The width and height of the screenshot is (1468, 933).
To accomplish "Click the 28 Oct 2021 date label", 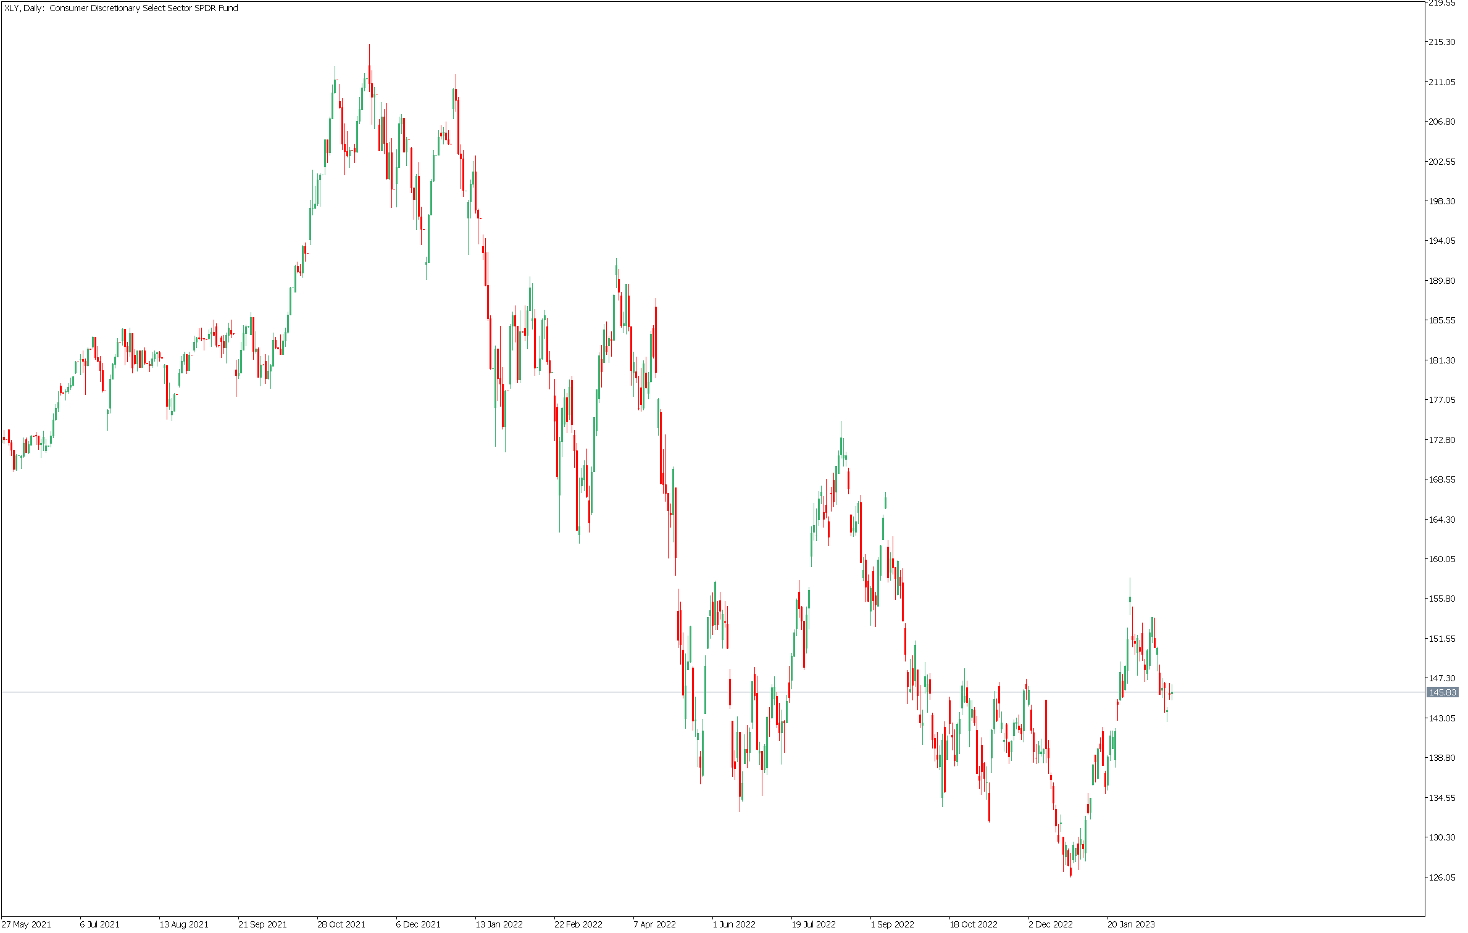I will click(x=341, y=924).
